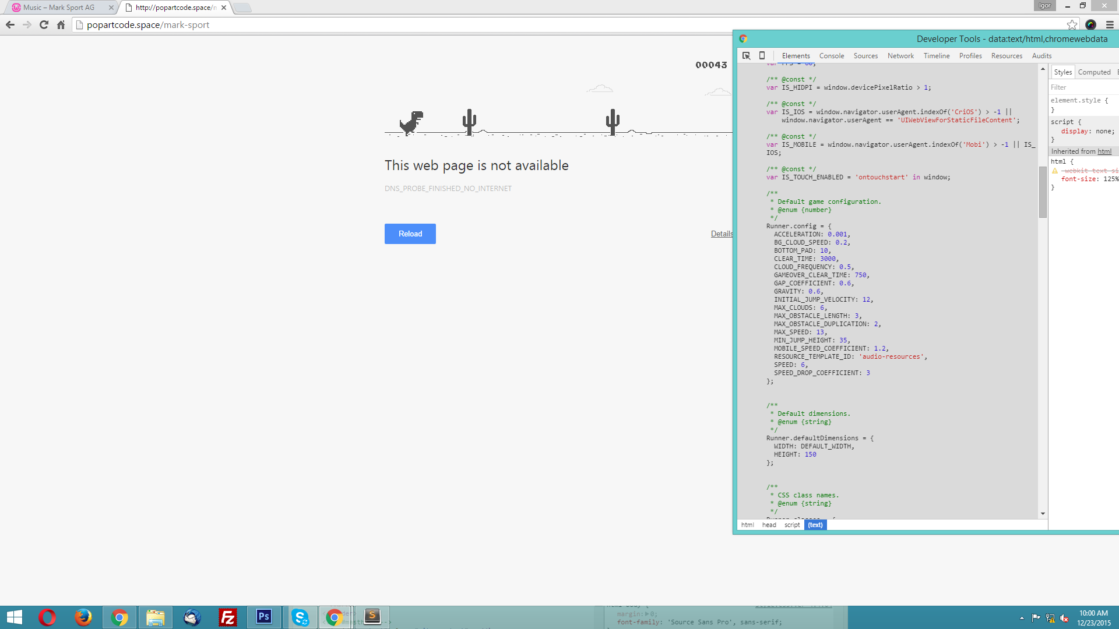Switch to the Network tab in DevTools
Viewport: 1119px width, 629px height.
coord(900,56)
